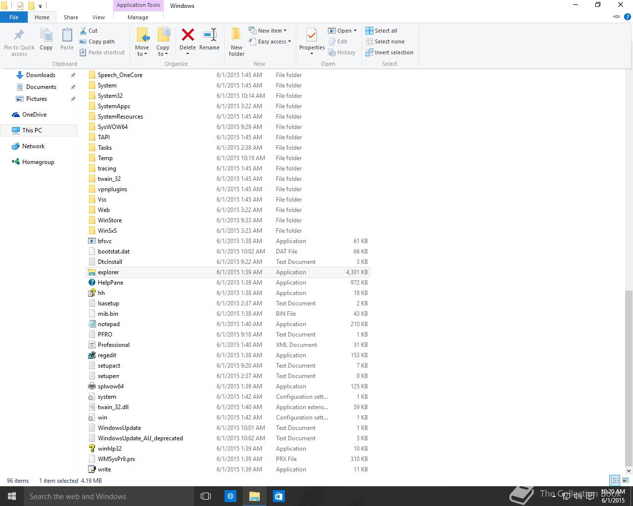Switch to large icons view
The height and width of the screenshot is (506, 633).
626,480
